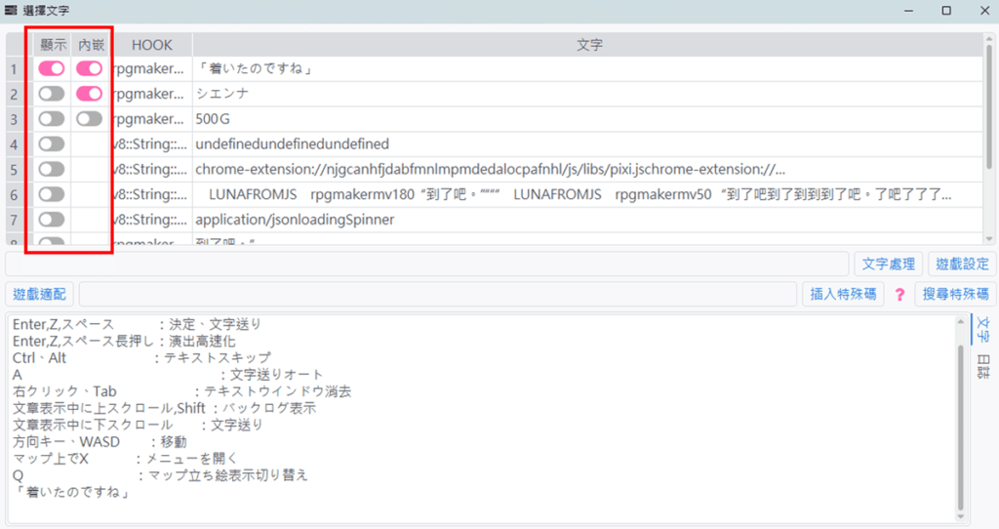Click the 搜尋特殊碼 button
999x529 pixels.
coord(955,294)
